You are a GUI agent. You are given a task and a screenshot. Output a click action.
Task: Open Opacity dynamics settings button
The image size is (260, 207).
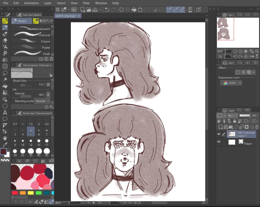pyautogui.click(x=48, y=95)
